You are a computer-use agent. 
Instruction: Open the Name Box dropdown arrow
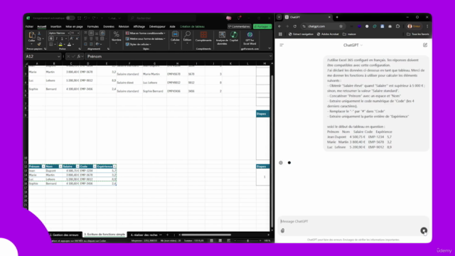(58, 56)
